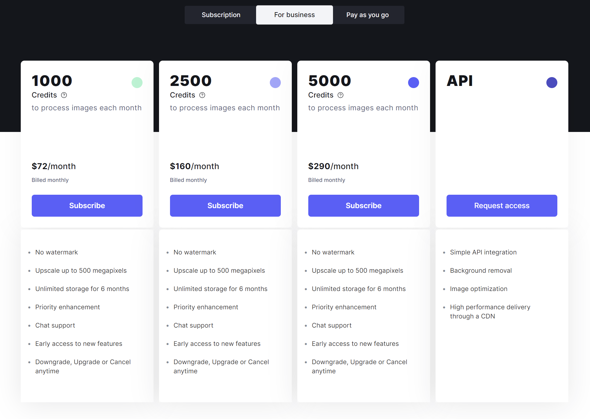Subscribe to the $290/month plan
Viewport: 590px width, 419px height.
(364, 206)
